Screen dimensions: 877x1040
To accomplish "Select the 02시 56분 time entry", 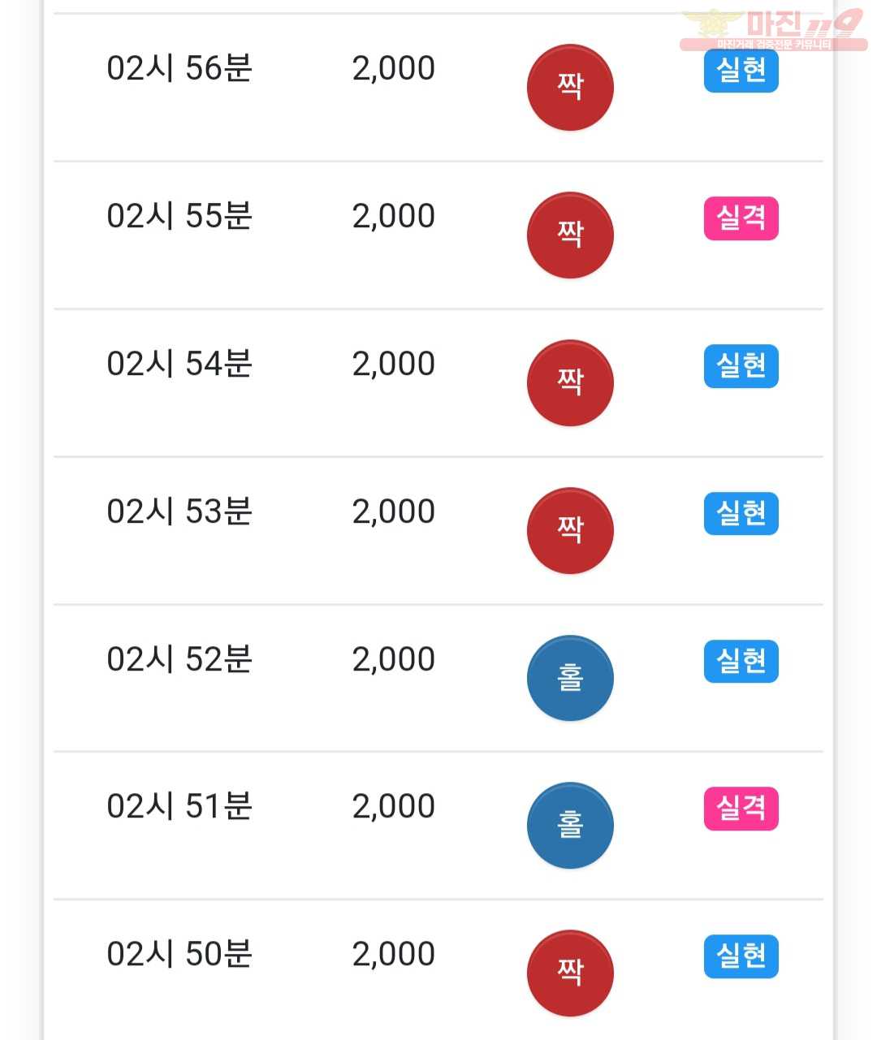I will point(179,68).
